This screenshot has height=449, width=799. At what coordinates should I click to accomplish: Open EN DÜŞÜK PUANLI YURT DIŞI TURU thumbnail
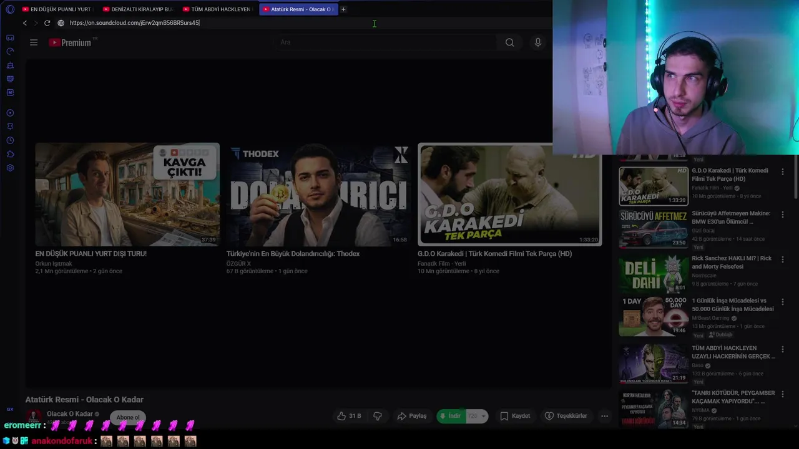pos(127,195)
